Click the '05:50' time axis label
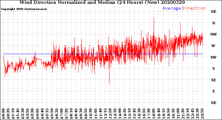The image size is (222, 120). tap(52, 114)
